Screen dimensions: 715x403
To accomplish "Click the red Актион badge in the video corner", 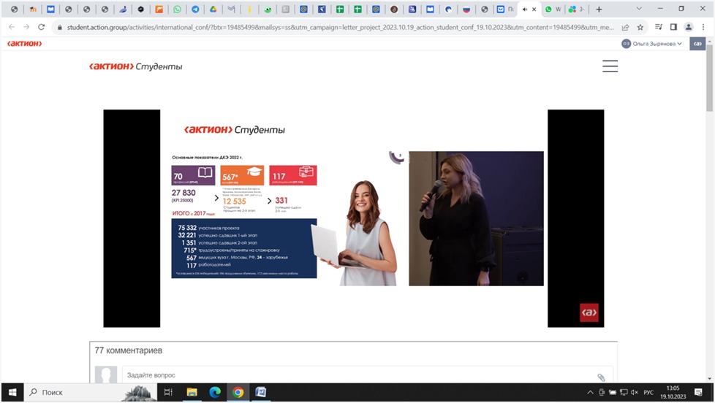I will [589, 312].
